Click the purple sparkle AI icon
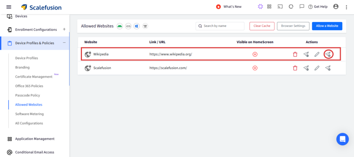The image size is (354, 157). [260, 7]
